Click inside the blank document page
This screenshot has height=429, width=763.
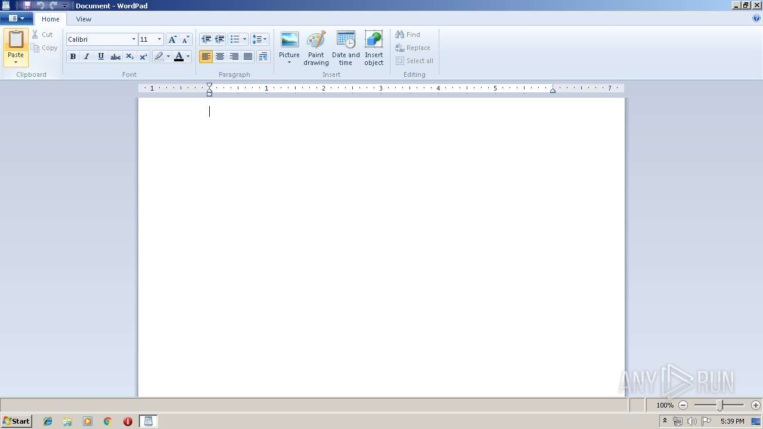pyautogui.click(x=381, y=247)
